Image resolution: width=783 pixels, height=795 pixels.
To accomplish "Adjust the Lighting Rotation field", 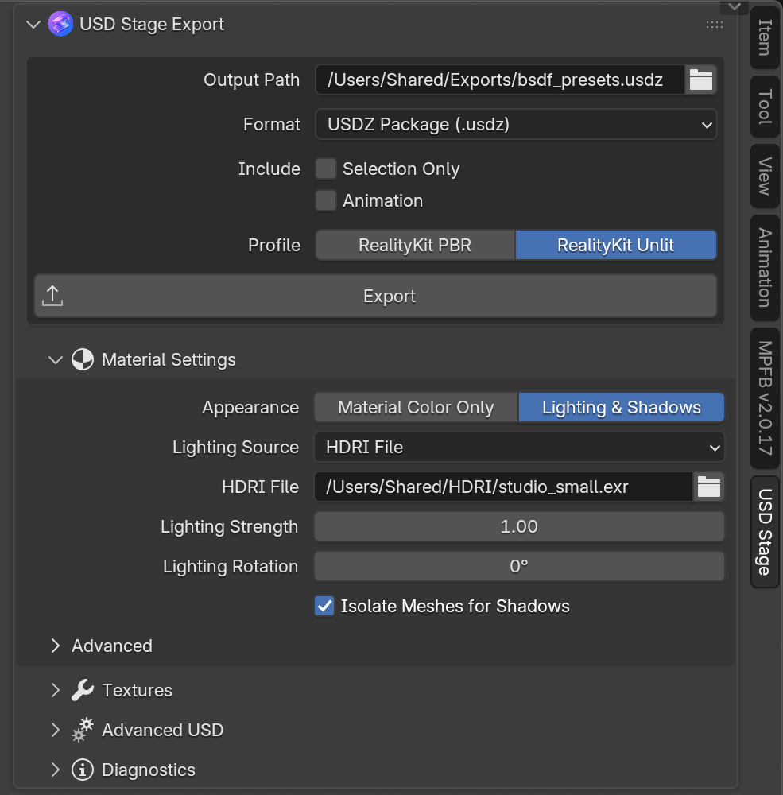I will (519, 566).
